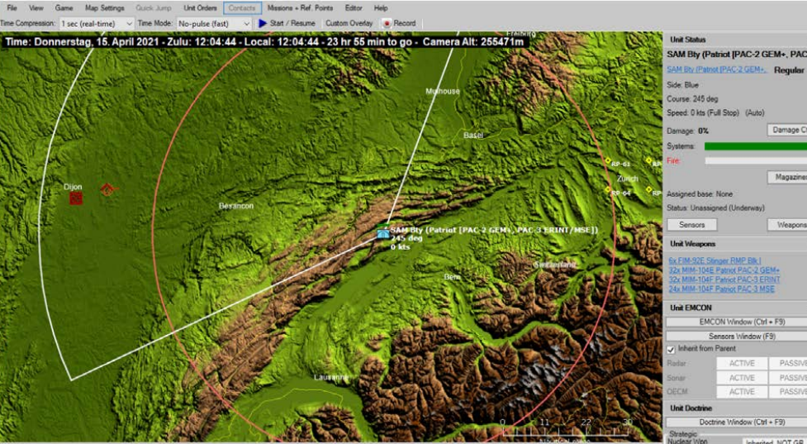Click the Unit EMCON panel header
Image resolution: width=807 pixels, height=444 pixels.
691,308
